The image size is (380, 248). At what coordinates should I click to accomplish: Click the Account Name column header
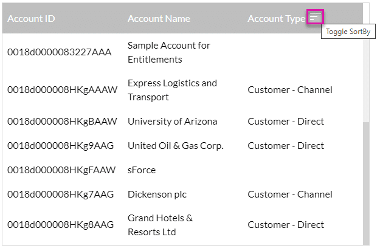[159, 19]
